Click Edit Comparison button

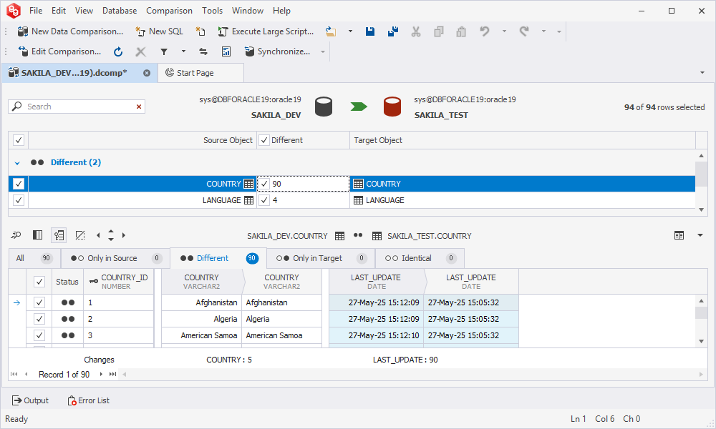(x=59, y=51)
